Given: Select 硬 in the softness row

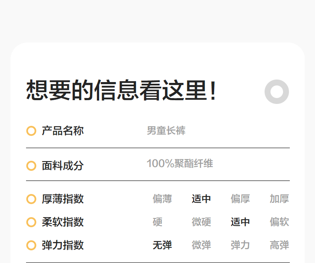Looking at the screenshot, I should pos(157,222).
